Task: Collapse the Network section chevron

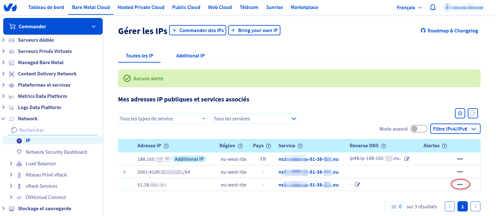Action: tap(4, 119)
